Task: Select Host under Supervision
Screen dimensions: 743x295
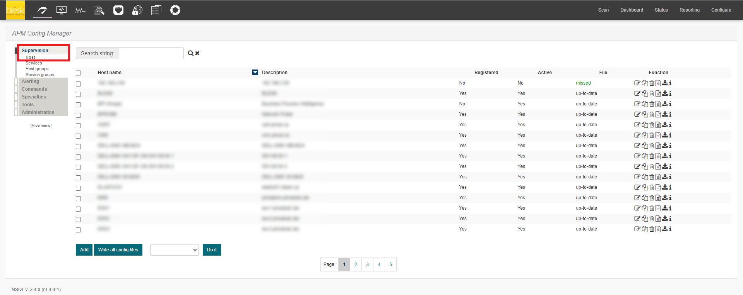Action: 30,57
